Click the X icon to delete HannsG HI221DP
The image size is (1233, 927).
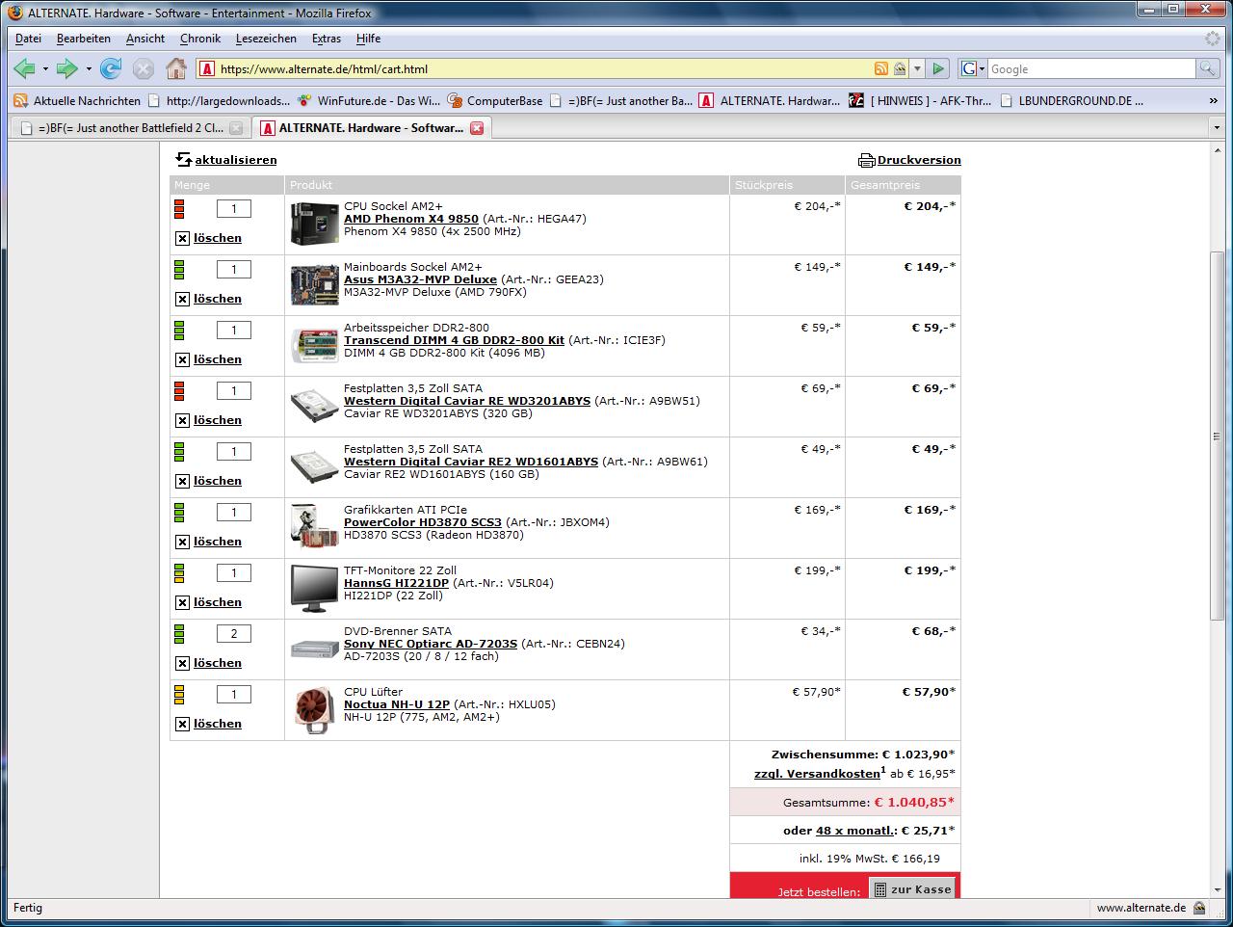[182, 602]
